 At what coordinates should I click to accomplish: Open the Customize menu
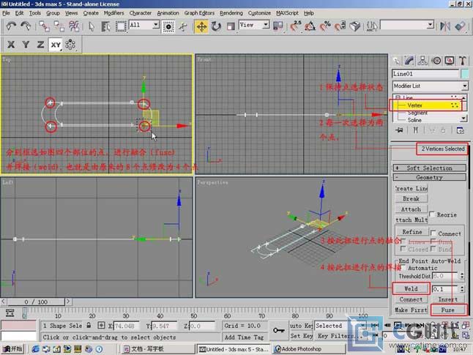coord(259,13)
